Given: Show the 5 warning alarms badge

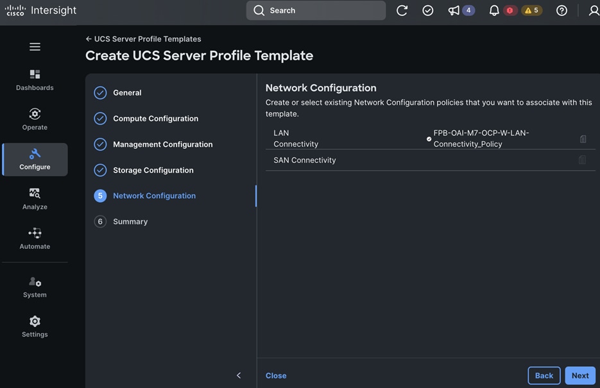Looking at the screenshot, I should point(532,10).
